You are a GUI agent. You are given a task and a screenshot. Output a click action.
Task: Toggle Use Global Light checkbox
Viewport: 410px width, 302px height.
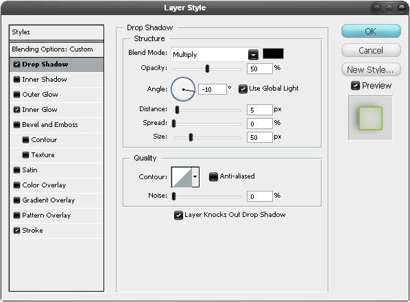point(243,89)
